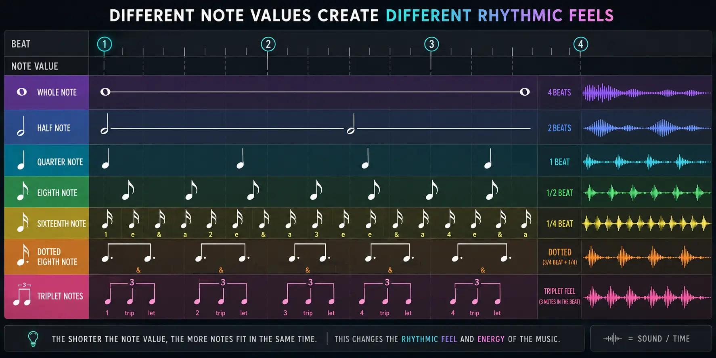Select the beat 3 circle marker
Viewport: 716px width, 358px height.
coord(431,44)
